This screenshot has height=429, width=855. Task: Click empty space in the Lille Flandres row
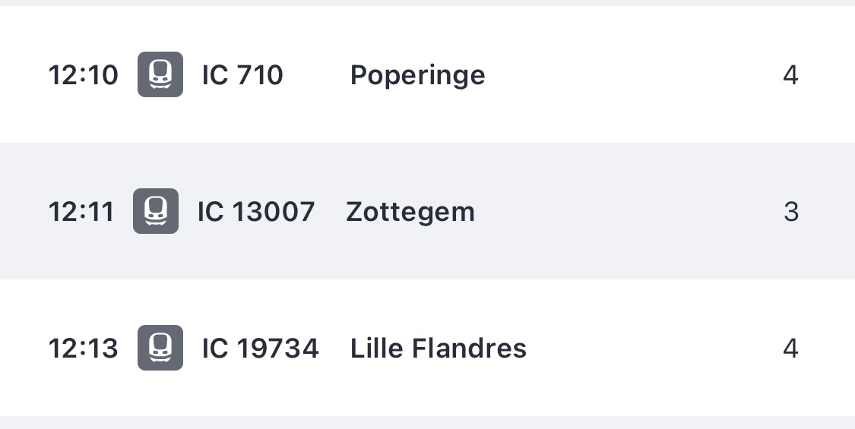[x=654, y=349]
